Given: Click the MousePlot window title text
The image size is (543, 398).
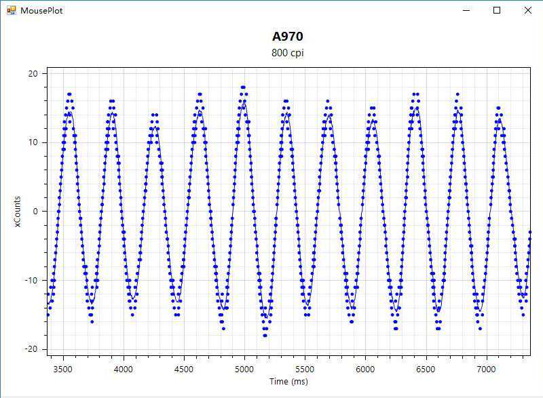Looking at the screenshot, I should (x=41, y=11).
